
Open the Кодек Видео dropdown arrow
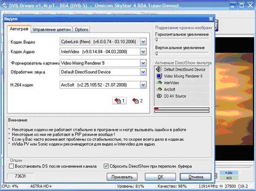click(143, 42)
